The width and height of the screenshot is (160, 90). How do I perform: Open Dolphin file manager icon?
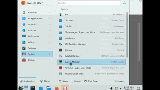click(60, 26)
